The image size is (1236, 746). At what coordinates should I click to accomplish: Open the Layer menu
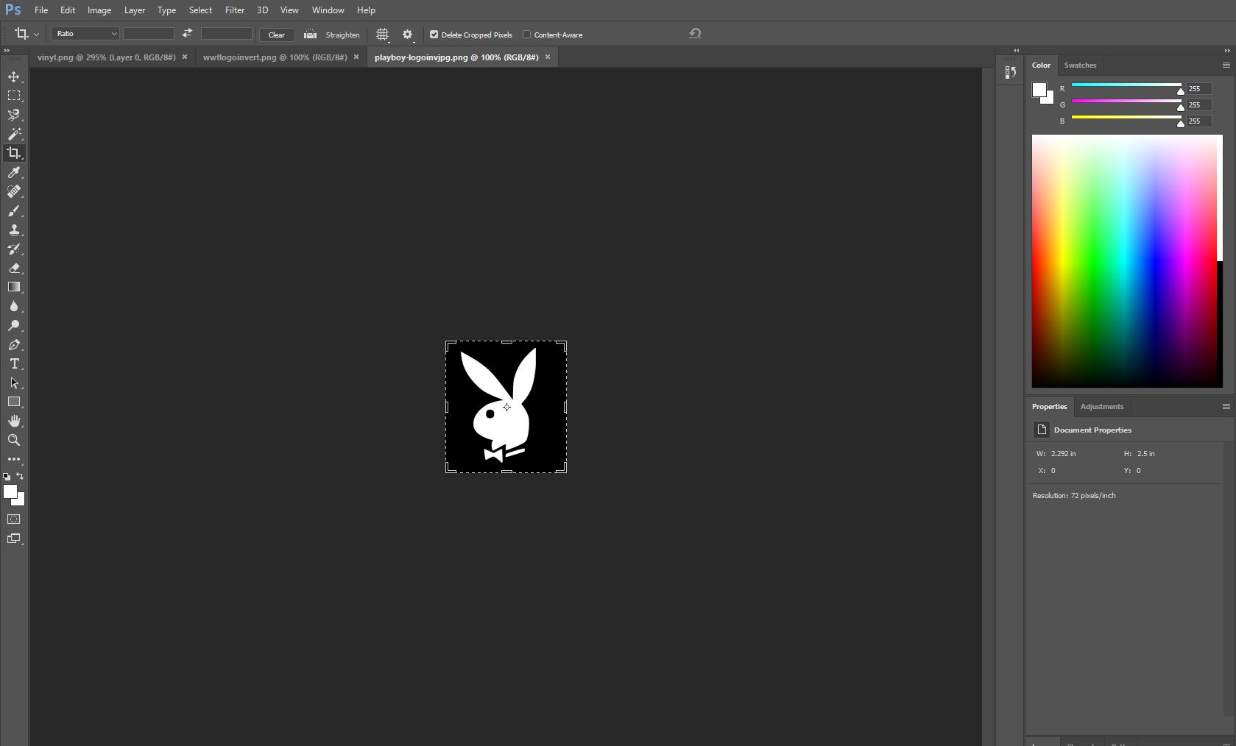[x=135, y=10]
